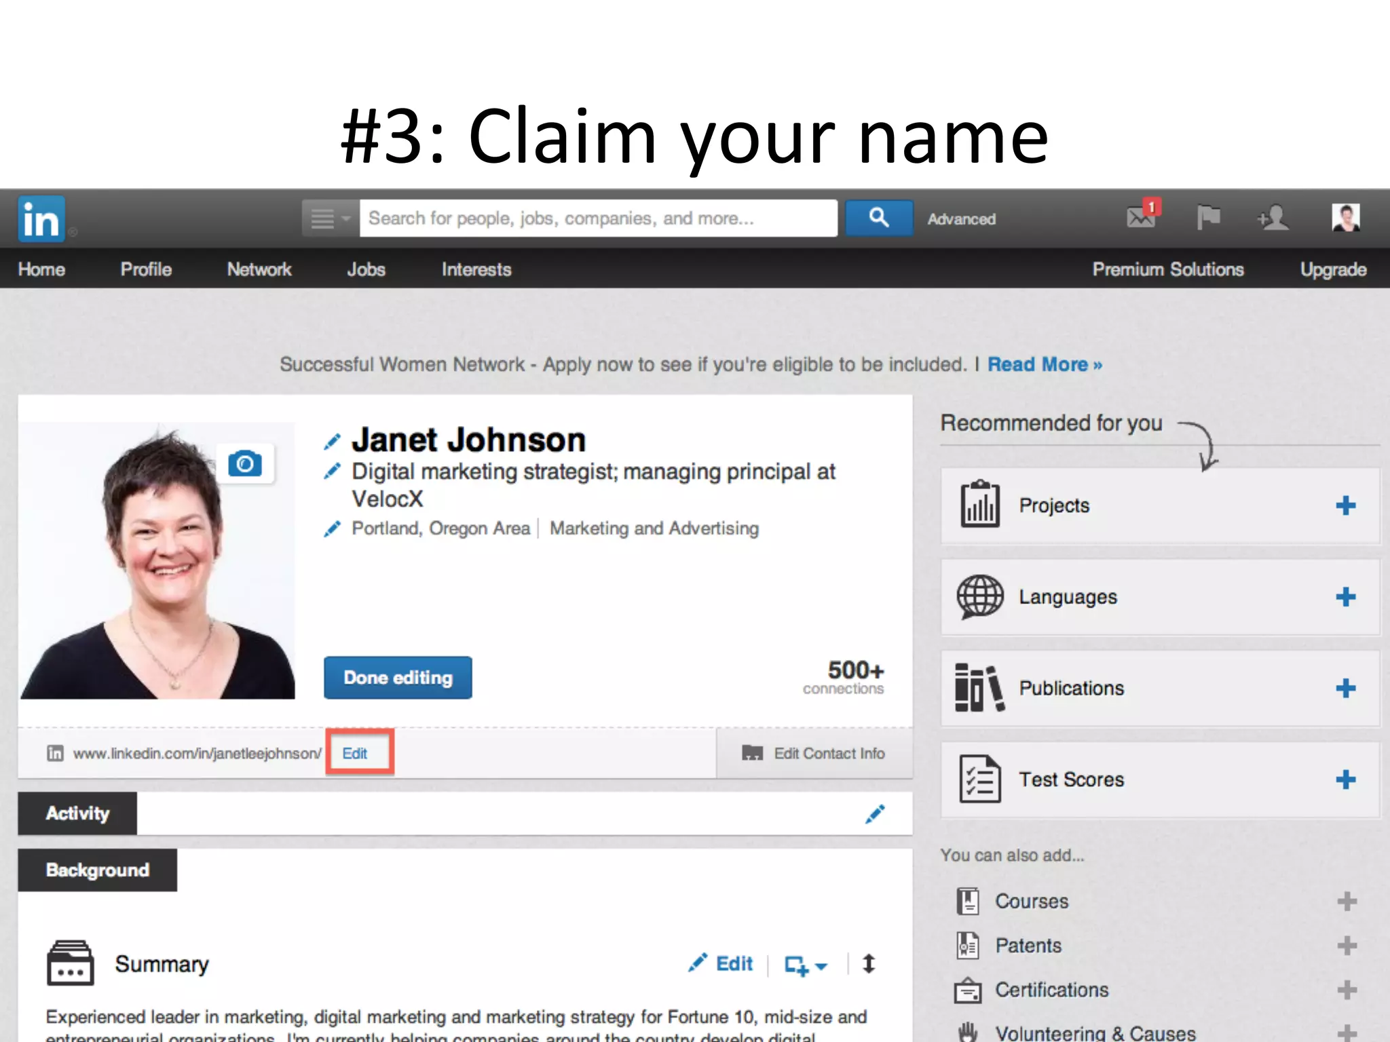Click the blue search magnifier button
Image resolution: width=1390 pixels, height=1042 pixels.
[878, 218]
